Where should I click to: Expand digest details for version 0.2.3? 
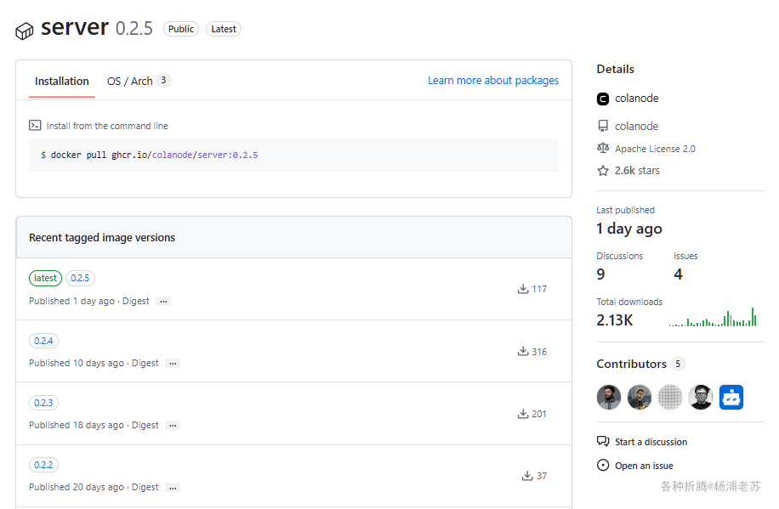pyautogui.click(x=173, y=425)
